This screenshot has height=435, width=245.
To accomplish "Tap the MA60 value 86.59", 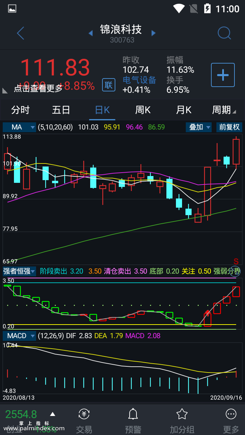I will (157, 127).
